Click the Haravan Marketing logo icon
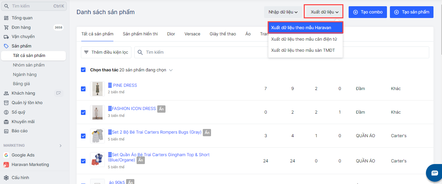Image resolution: width=442 pixels, height=184 pixels. coord(6,165)
